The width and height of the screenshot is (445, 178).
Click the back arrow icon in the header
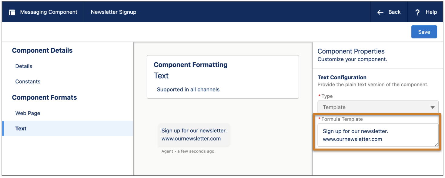tap(380, 12)
